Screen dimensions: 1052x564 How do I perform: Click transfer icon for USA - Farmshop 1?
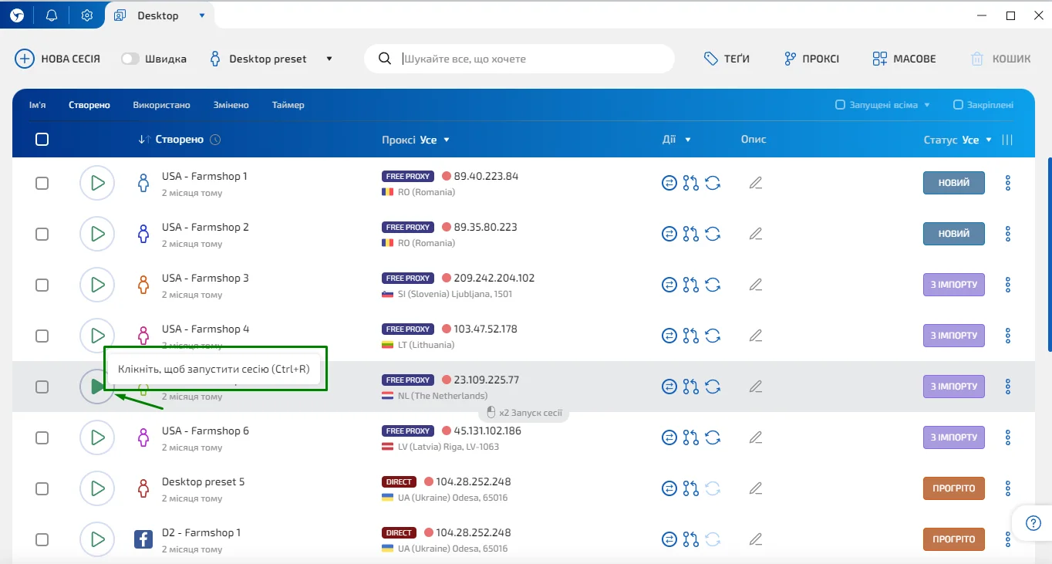(x=669, y=183)
